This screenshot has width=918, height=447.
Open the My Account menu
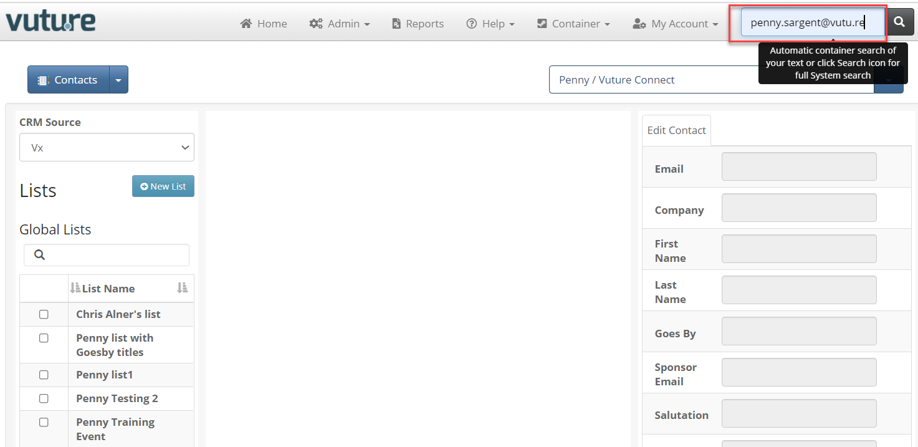(x=676, y=24)
